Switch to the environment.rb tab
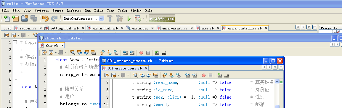Screen dimensions: 342x108 pos(174,28)
